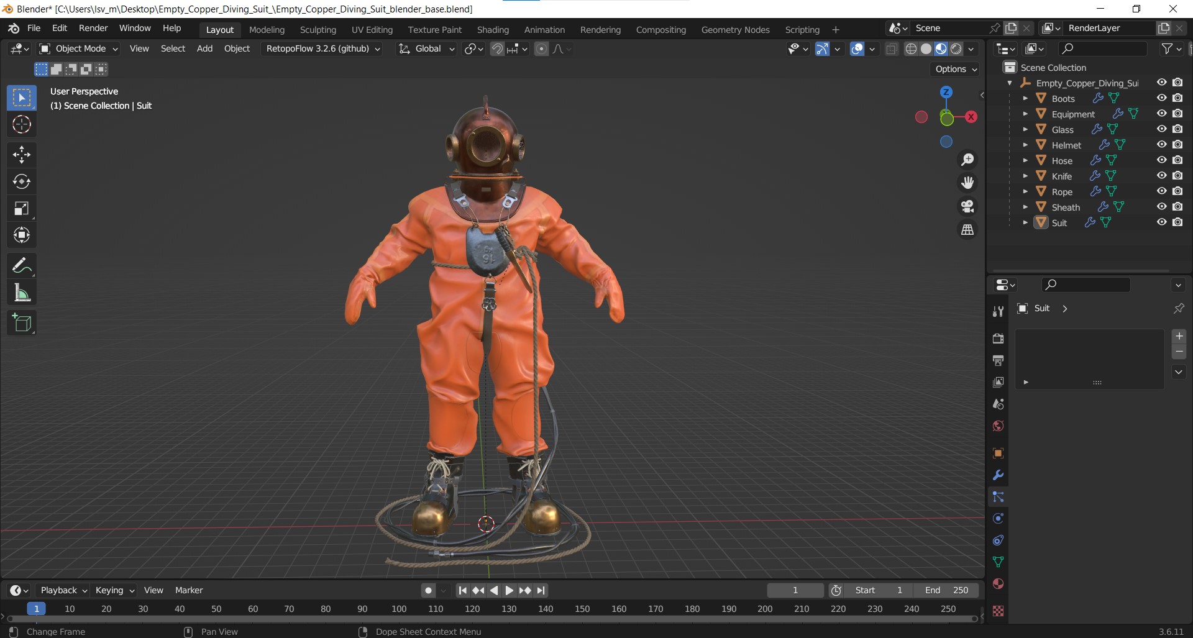
Task: Play the animation forward
Action: 509,590
